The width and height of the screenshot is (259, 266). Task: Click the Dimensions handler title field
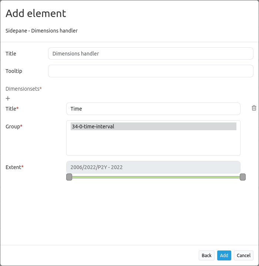[x=151, y=54]
